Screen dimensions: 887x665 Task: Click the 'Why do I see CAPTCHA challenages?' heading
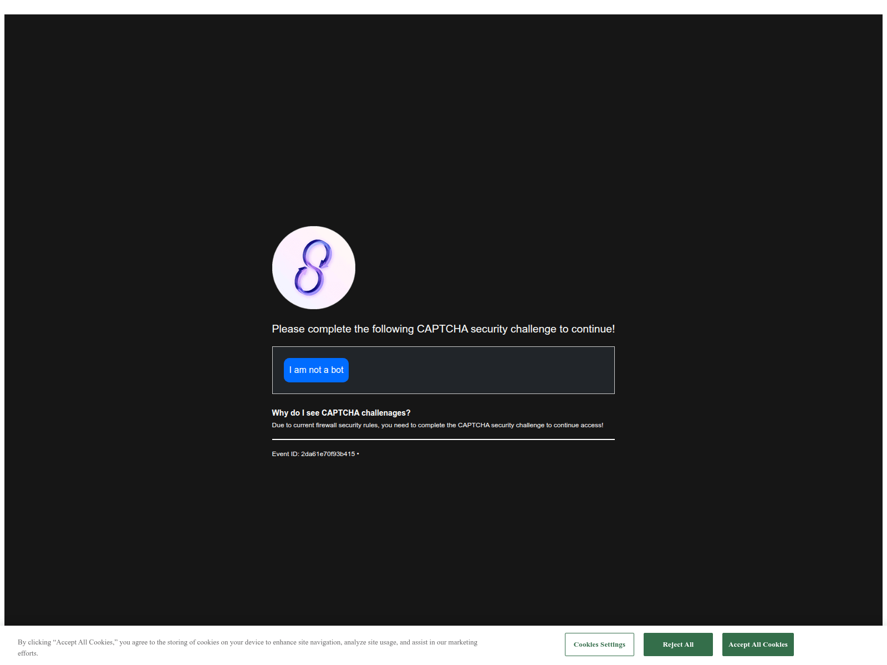(x=341, y=412)
